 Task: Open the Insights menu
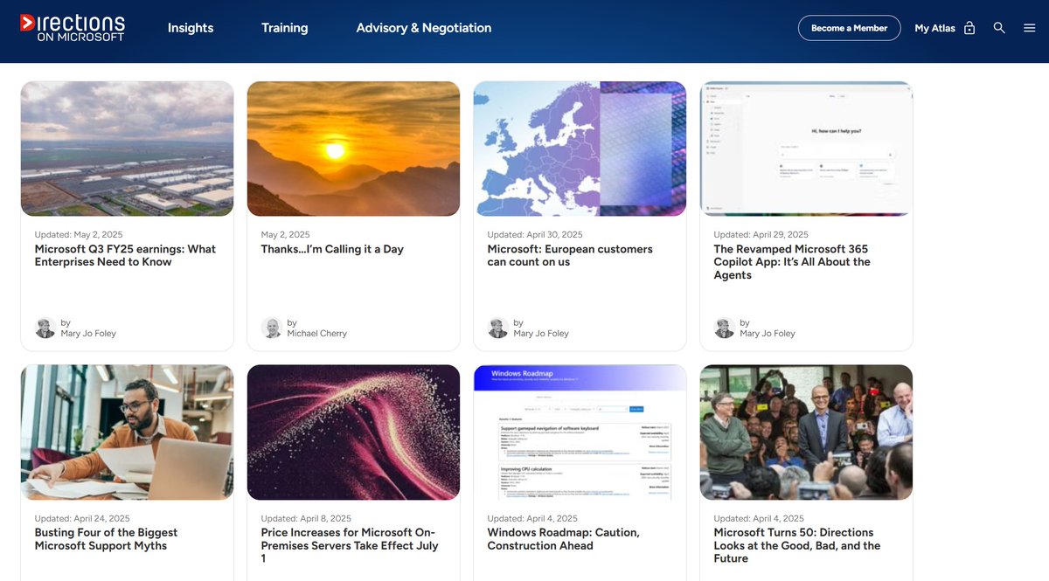point(191,28)
